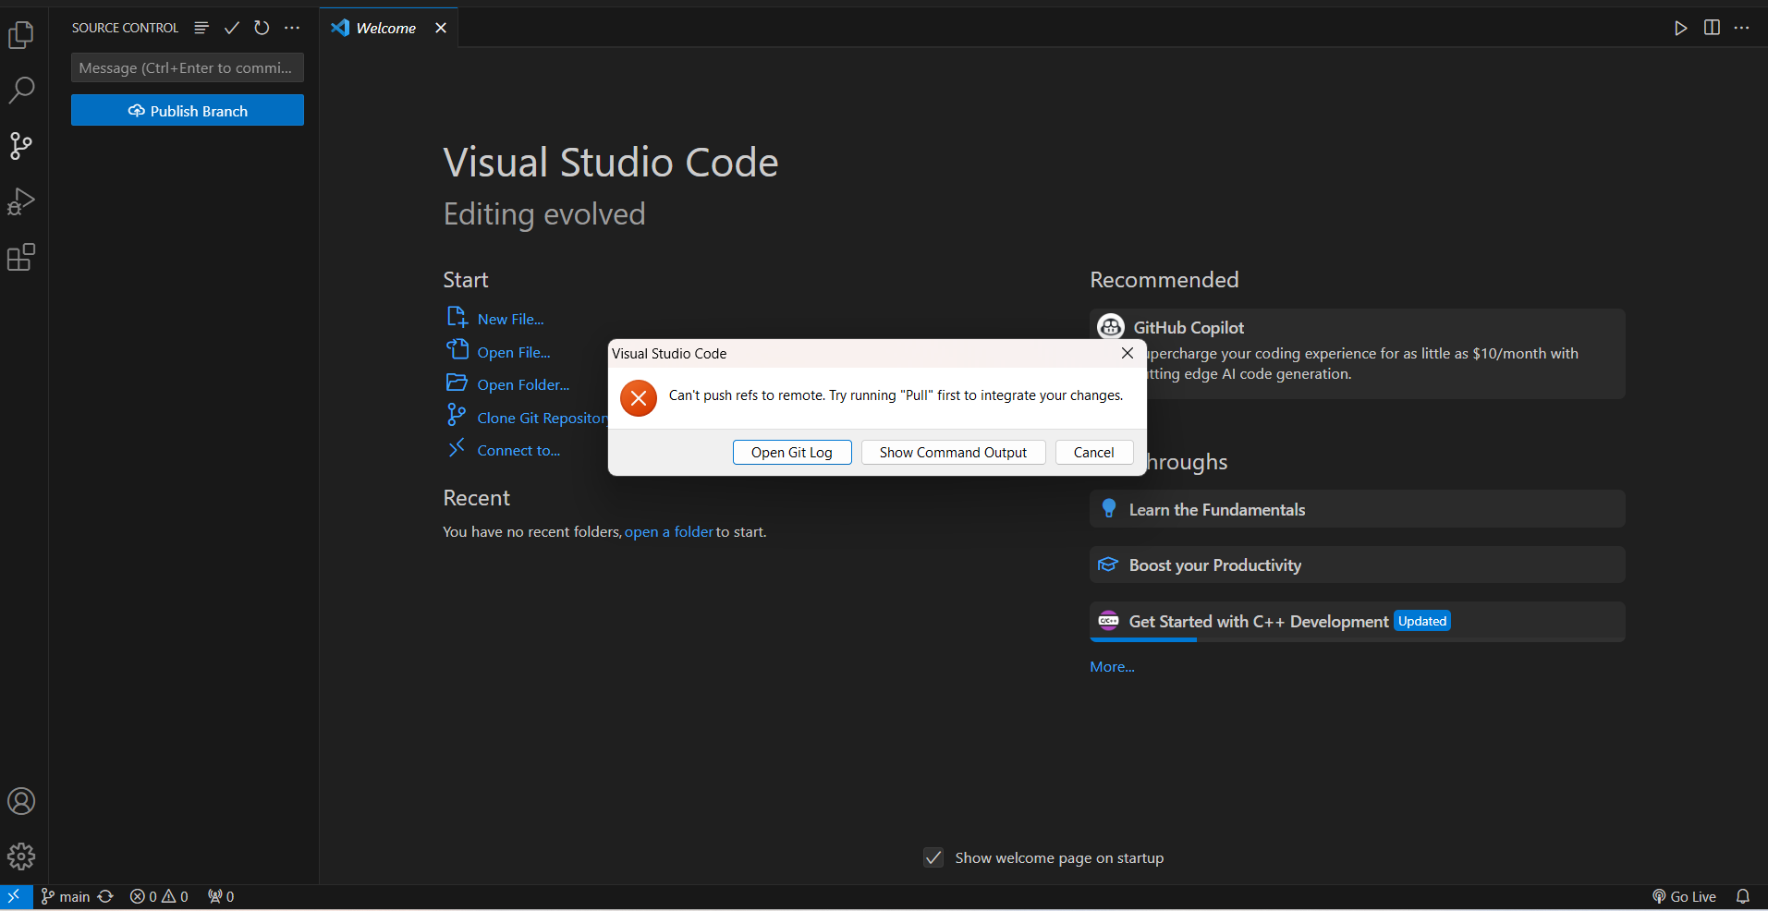Open the Accounts menu icon
1768x911 pixels.
(x=21, y=801)
